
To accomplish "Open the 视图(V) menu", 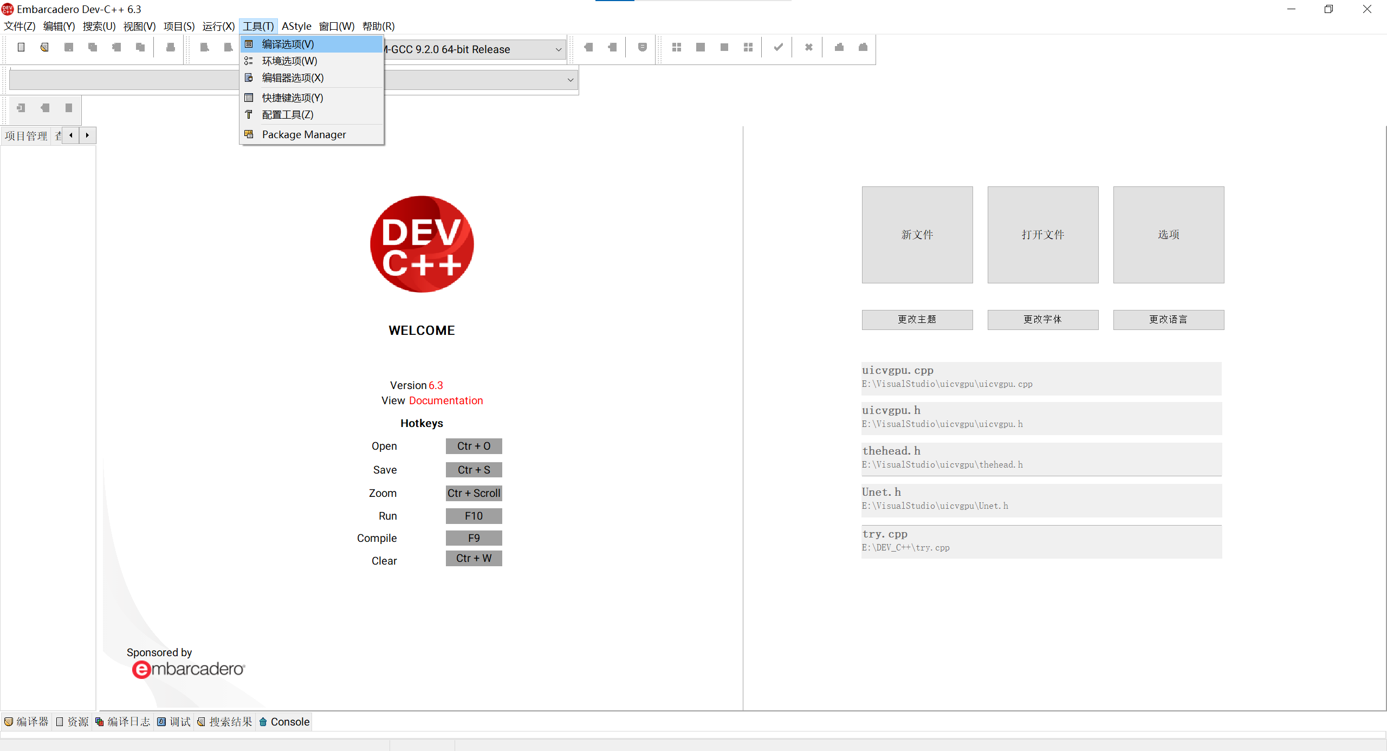I will tap(139, 26).
